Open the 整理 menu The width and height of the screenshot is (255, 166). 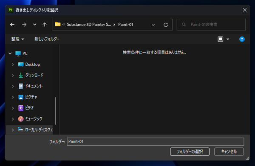pos(18,39)
